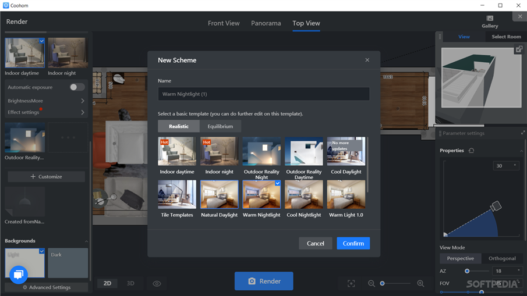This screenshot has width=527, height=296.
Task: Select Perspective view mode
Action: pos(461,258)
